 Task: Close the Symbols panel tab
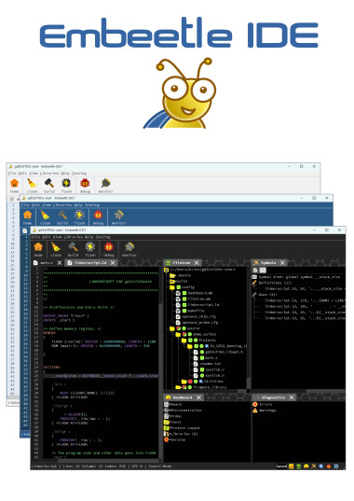pos(282,263)
